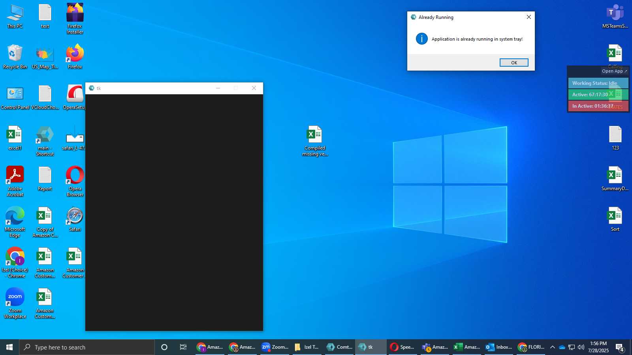Close the Already Running dialog
Image resolution: width=632 pixels, height=355 pixels.
pos(529,17)
